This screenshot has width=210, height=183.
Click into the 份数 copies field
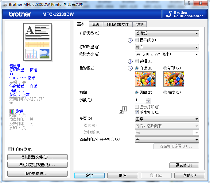(x=140, y=100)
